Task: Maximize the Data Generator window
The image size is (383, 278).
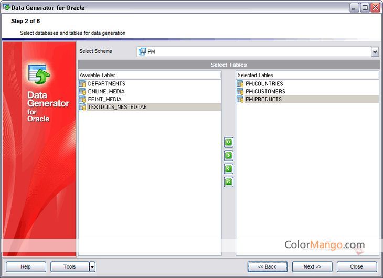Action: [365, 7]
